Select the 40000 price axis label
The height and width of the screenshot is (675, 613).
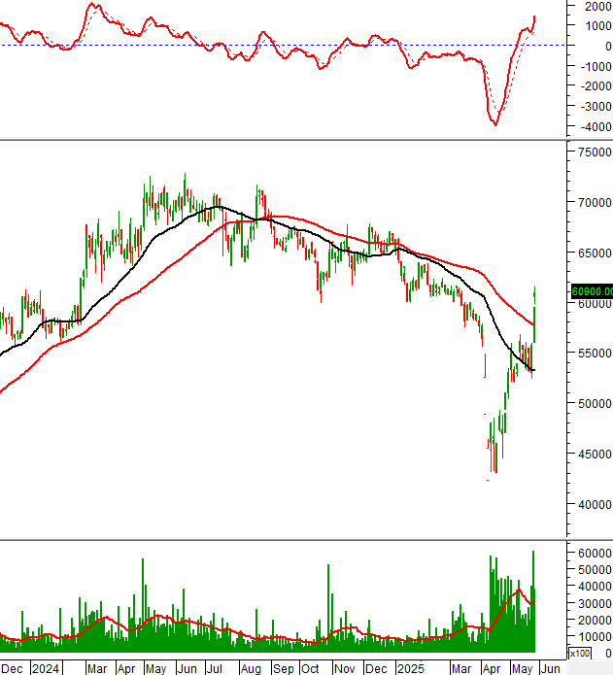(595, 504)
